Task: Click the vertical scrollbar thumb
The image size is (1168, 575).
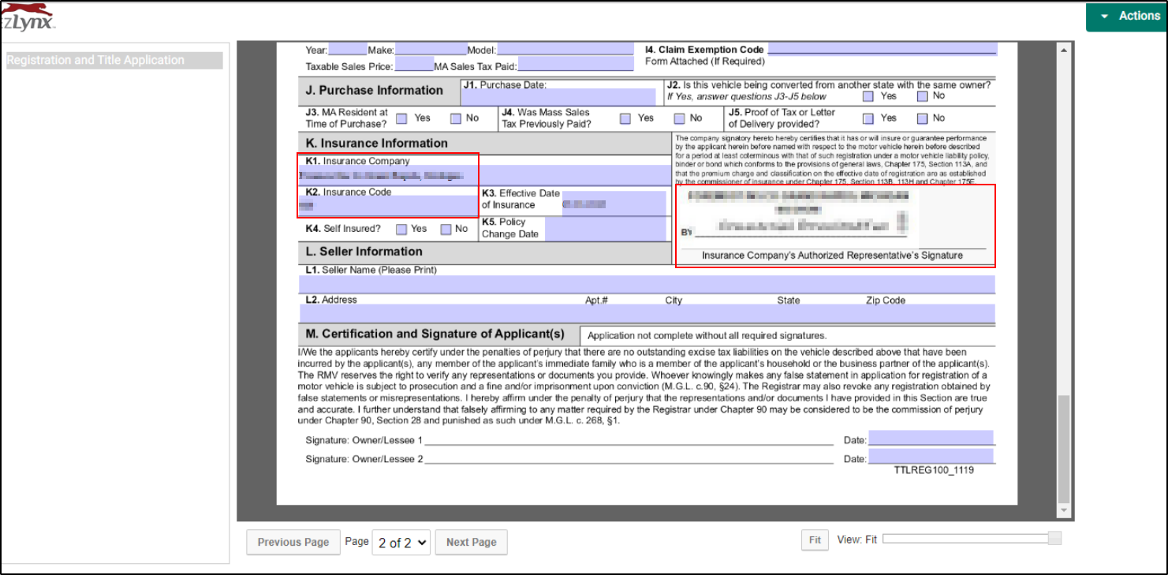Action: point(1065,448)
